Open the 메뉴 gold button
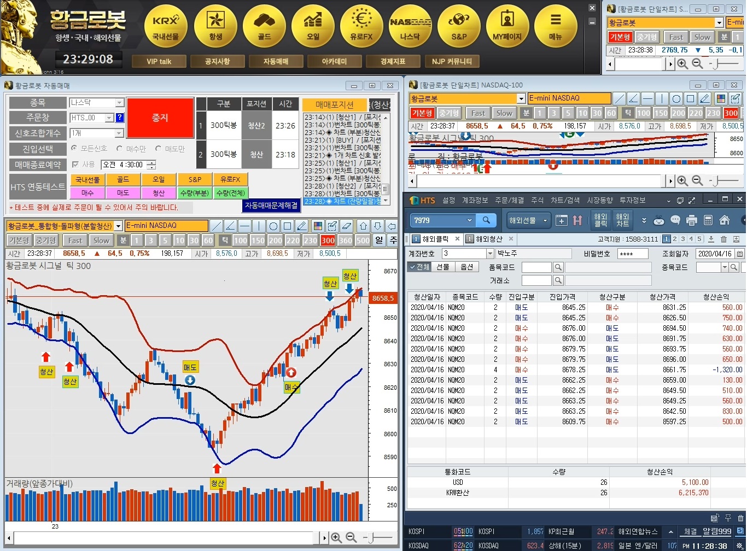The width and height of the screenshot is (747, 551). click(556, 26)
